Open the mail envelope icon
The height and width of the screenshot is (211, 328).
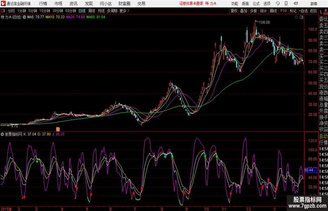(296, 3)
